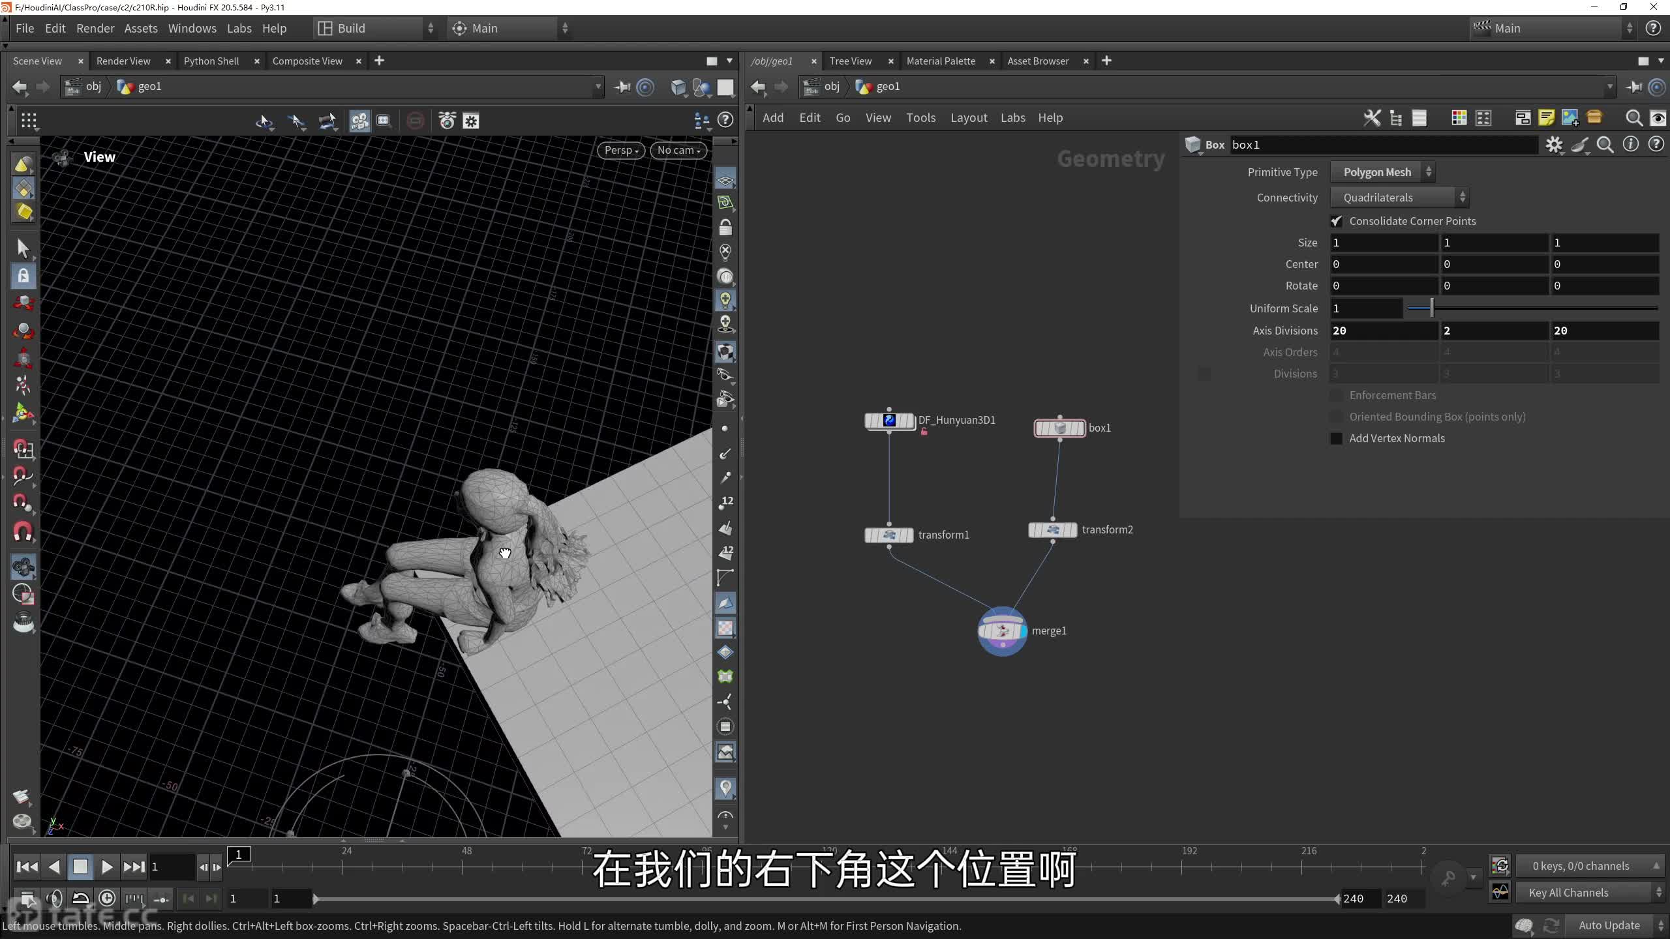Click the box1 node icon
The image size is (1670, 939).
tap(1059, 428)
